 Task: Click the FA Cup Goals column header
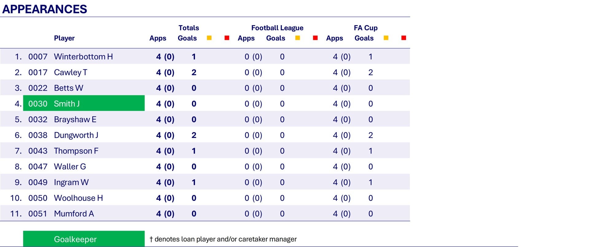coord(364,38)
